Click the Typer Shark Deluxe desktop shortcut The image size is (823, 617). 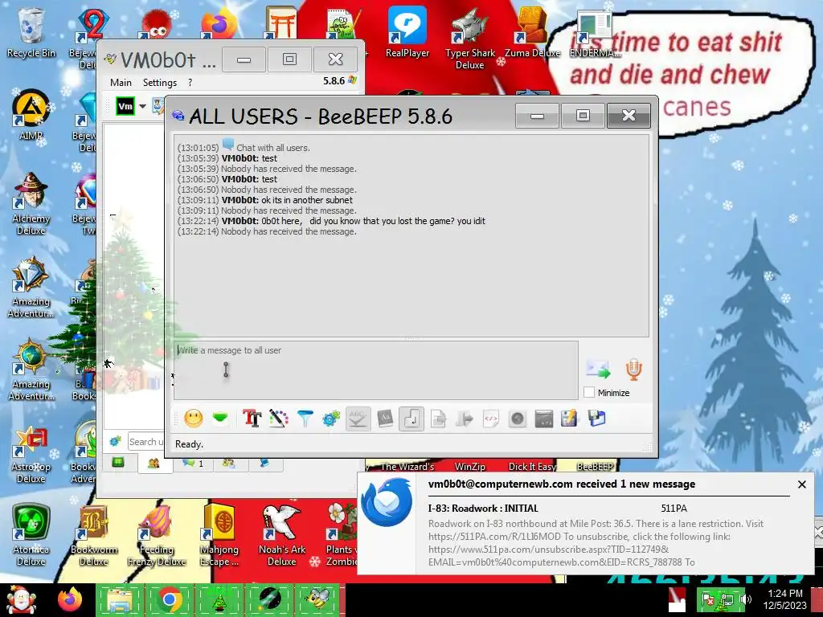coord(469,39)
